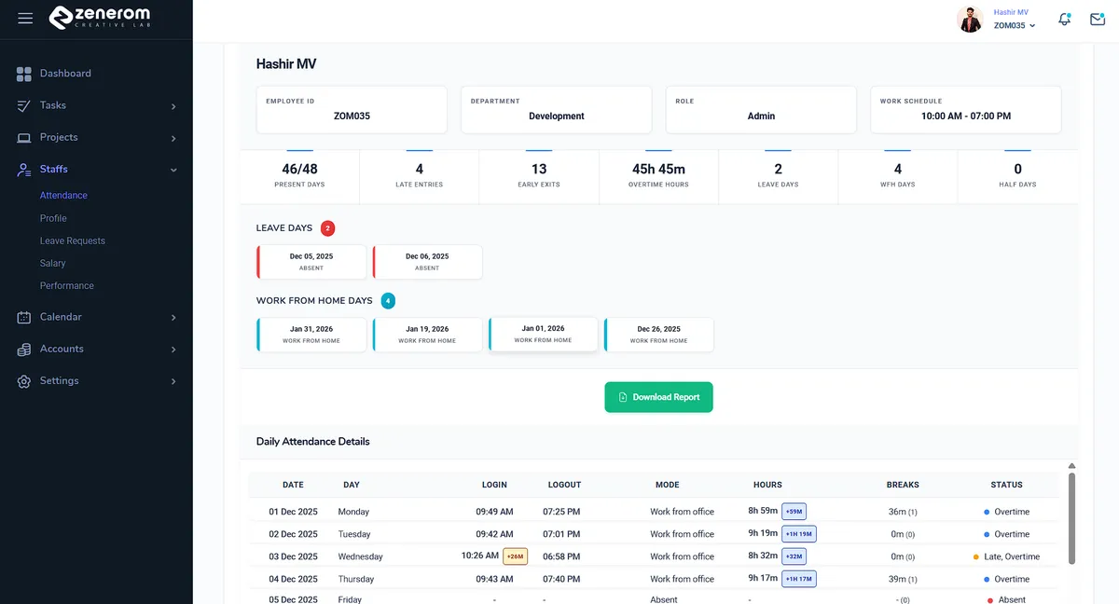Image resolution: width=1119 pixels, height=604 pixels.
Task: Click the Hashir MV profile avatar
Action: pyautogui.click(x=970, y=19)
